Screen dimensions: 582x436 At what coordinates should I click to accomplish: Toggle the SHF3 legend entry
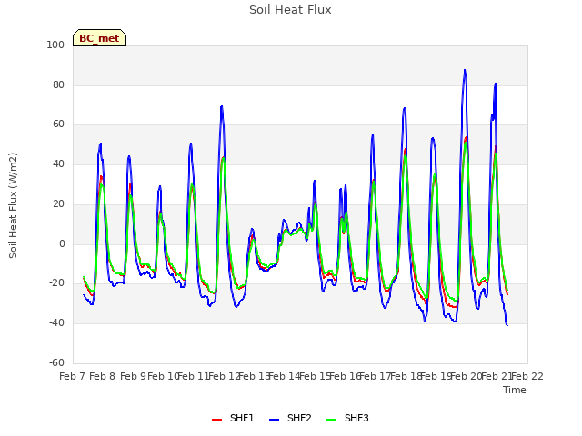(x=347, y=418)
